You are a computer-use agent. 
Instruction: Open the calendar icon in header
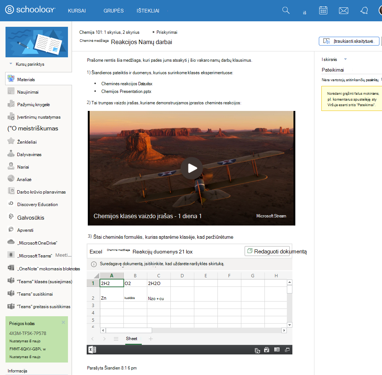coord(323,11)
